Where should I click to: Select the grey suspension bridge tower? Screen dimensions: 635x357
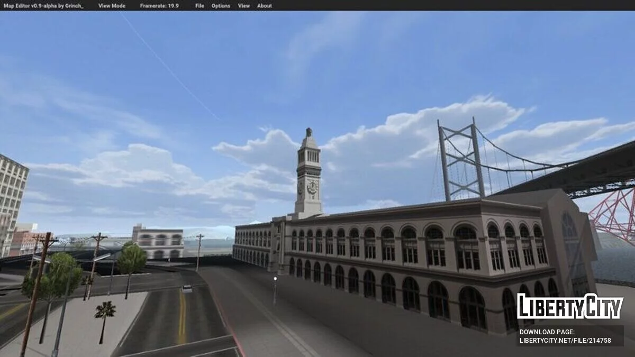[460, 159]
